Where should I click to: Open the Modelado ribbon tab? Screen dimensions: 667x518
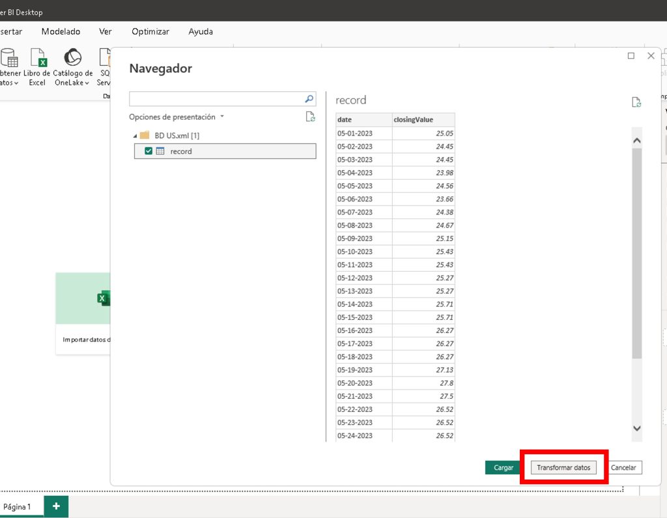click(61, 31)
